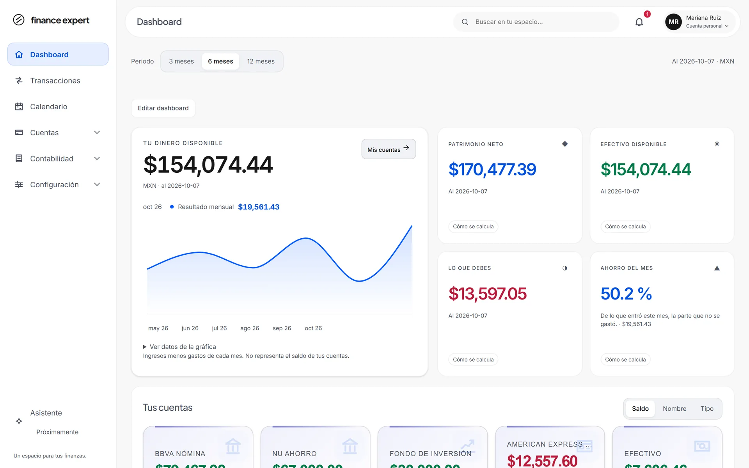This screenshot has width=749, height=468.
Task: Open the notifications bell
Action: 639,22
